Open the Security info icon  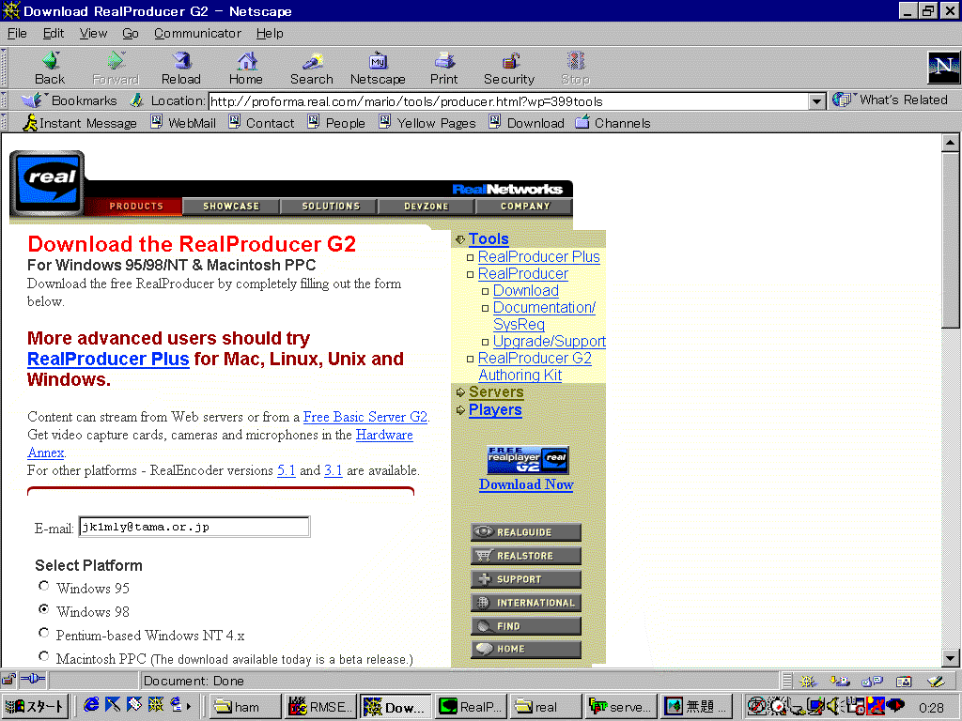point(509,68)
